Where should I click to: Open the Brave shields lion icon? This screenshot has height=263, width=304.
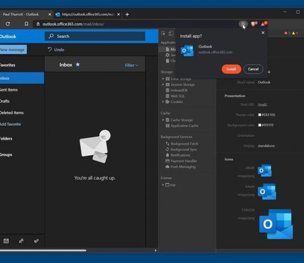point(253,24)
